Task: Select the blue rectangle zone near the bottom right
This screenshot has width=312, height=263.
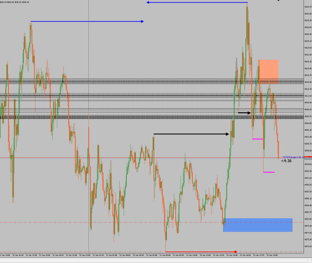Action: [258, 225]
